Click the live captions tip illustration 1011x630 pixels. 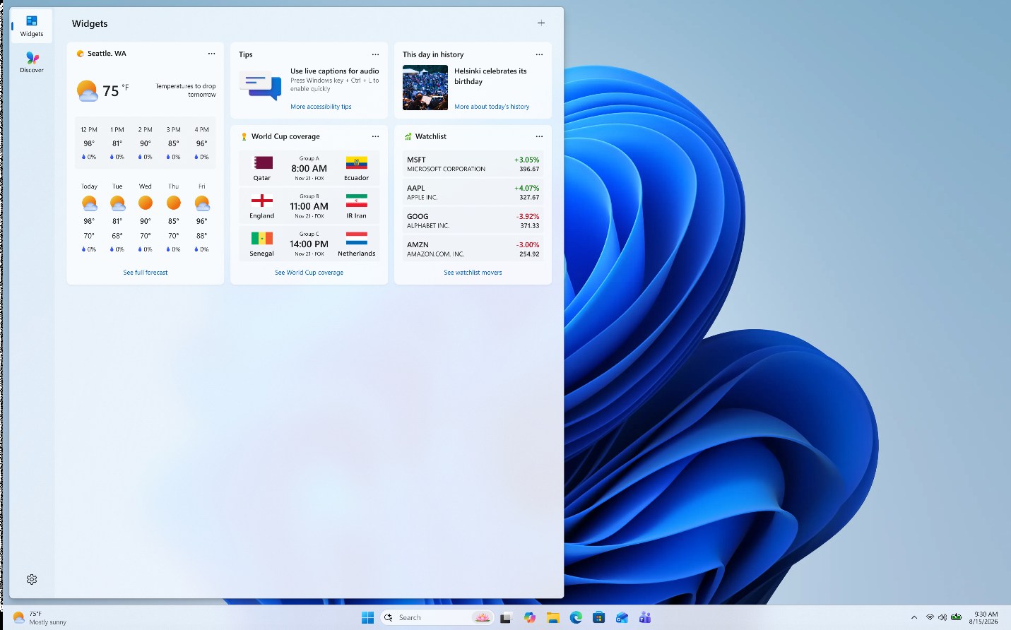pos(261,87)
